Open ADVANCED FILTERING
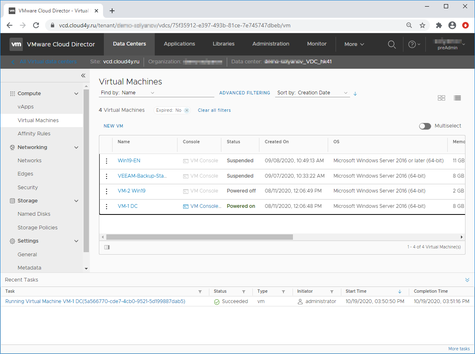475x354 pixels. [245, 93]
